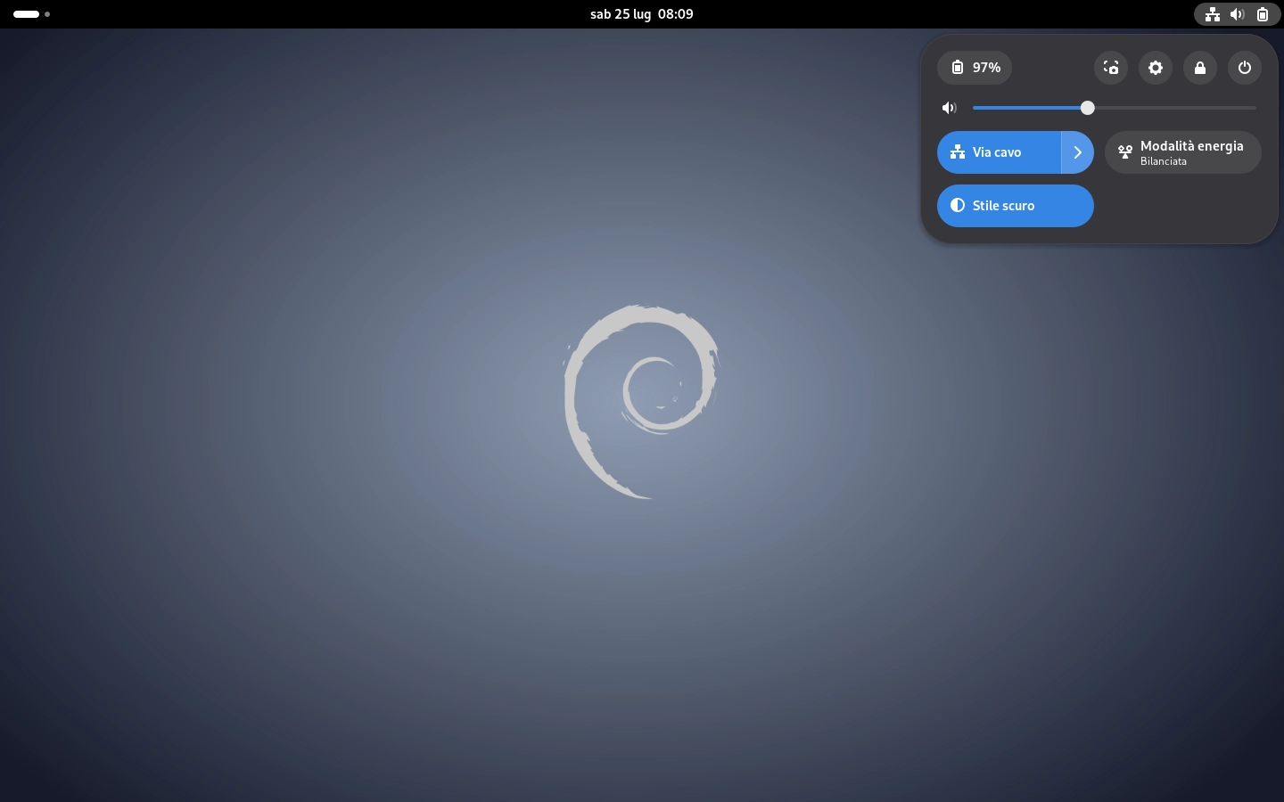Lock the screen with the padlock icon

click(1200, 68)
